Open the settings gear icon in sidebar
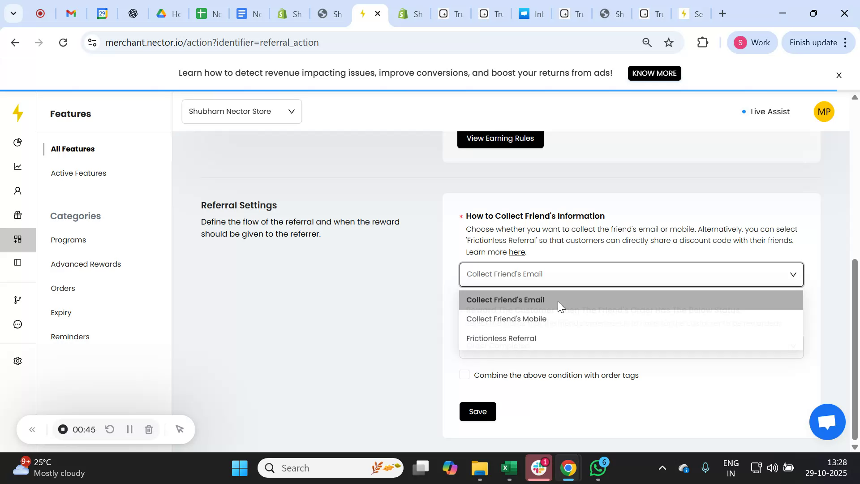The width and height of the screenshot is (860, 484). pos(18,361)
